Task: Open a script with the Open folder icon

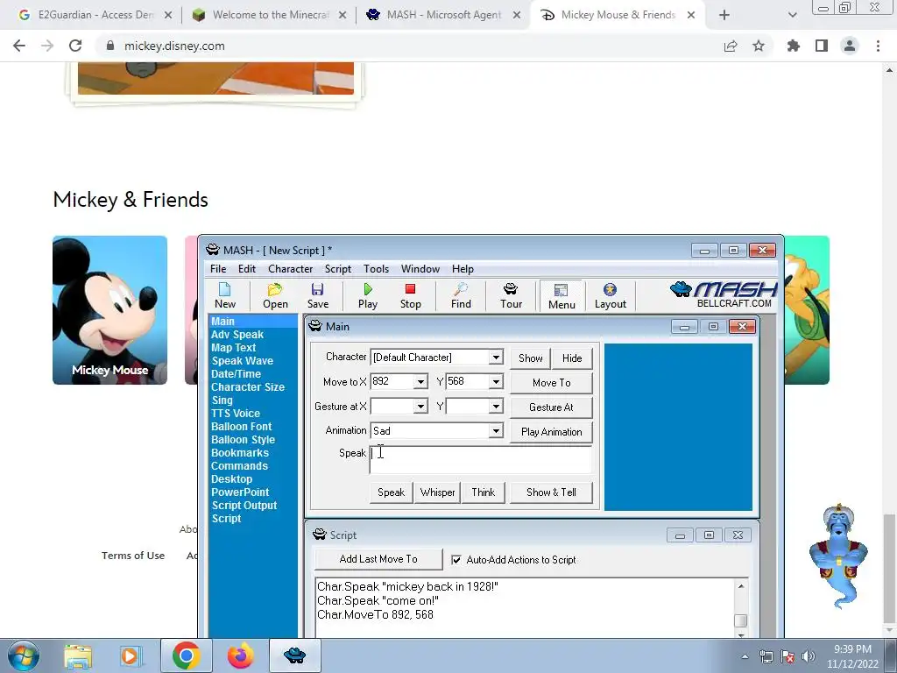Action: pyautogui.click(x=275, y=295)
